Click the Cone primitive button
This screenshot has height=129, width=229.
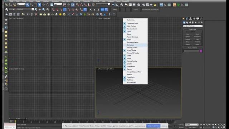[x=197, y=34]
